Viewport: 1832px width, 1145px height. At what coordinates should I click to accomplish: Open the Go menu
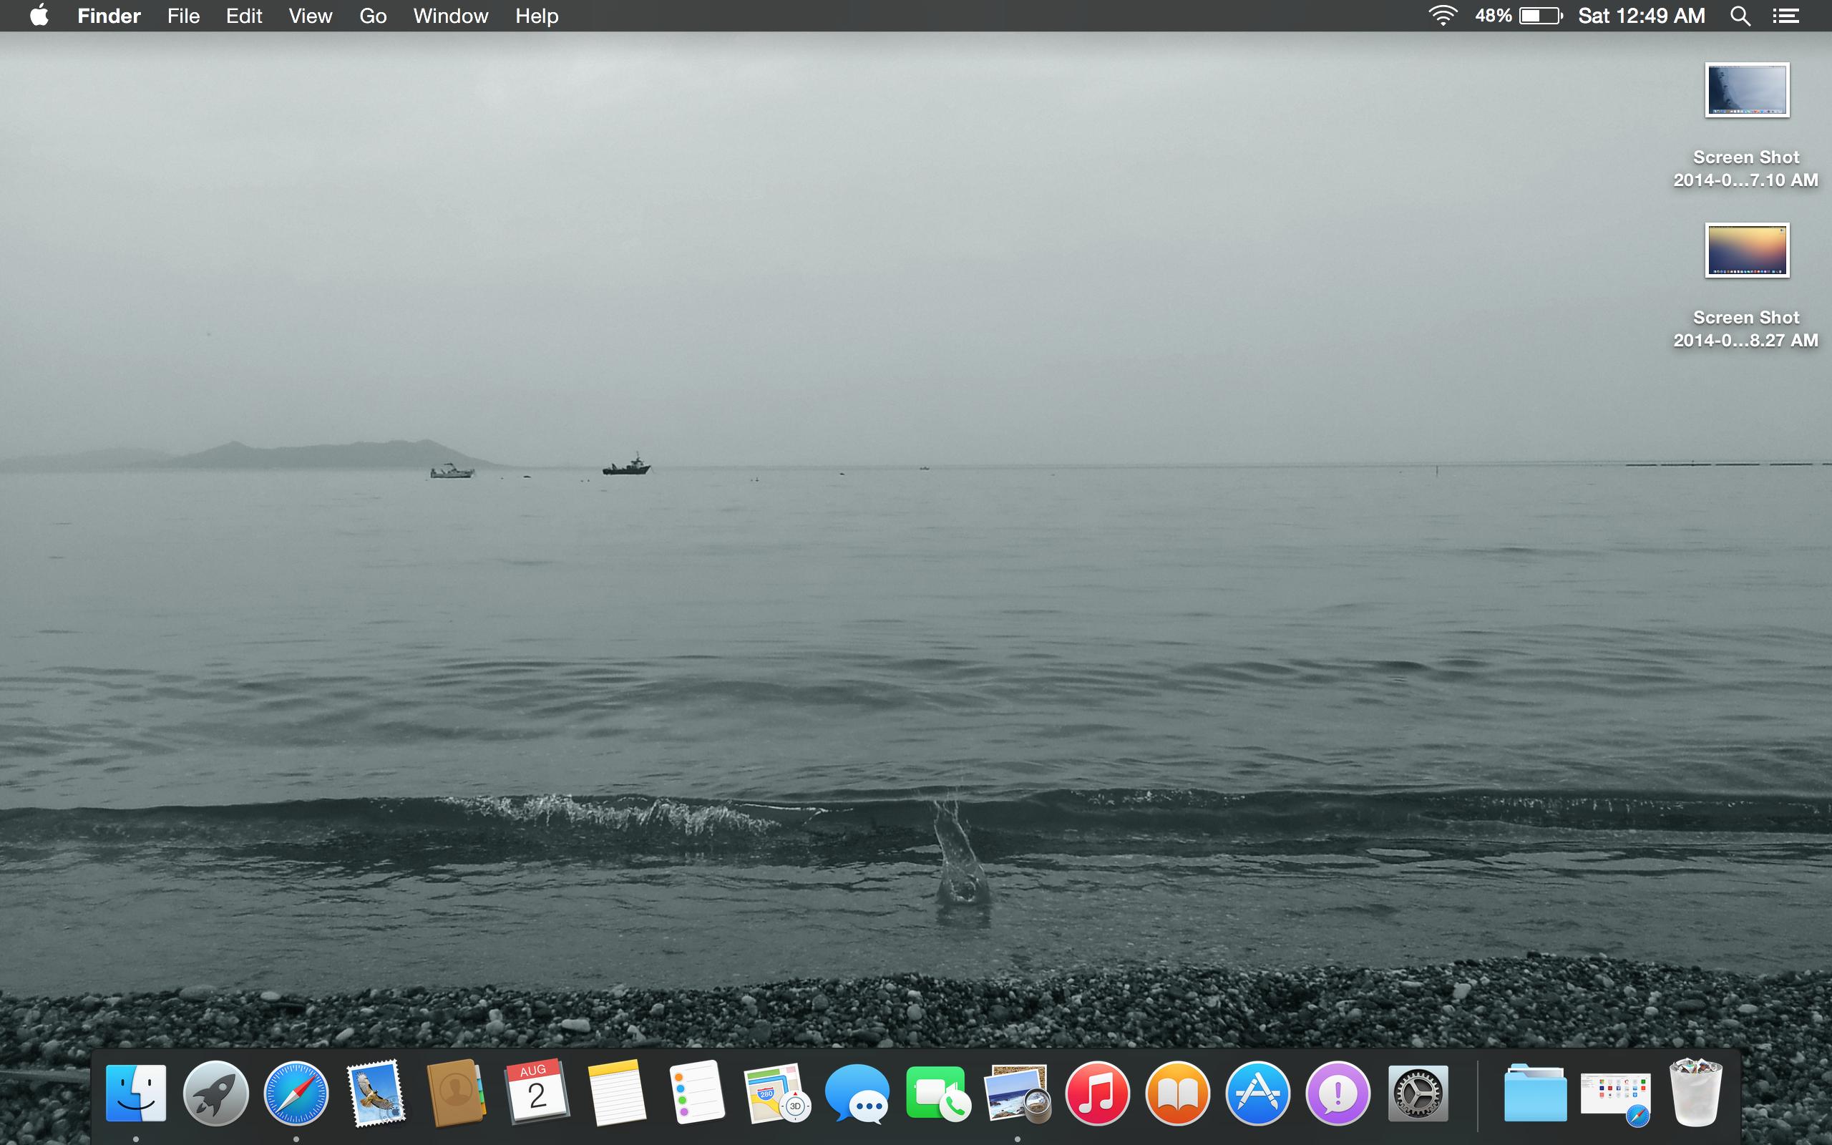(372, 16)
